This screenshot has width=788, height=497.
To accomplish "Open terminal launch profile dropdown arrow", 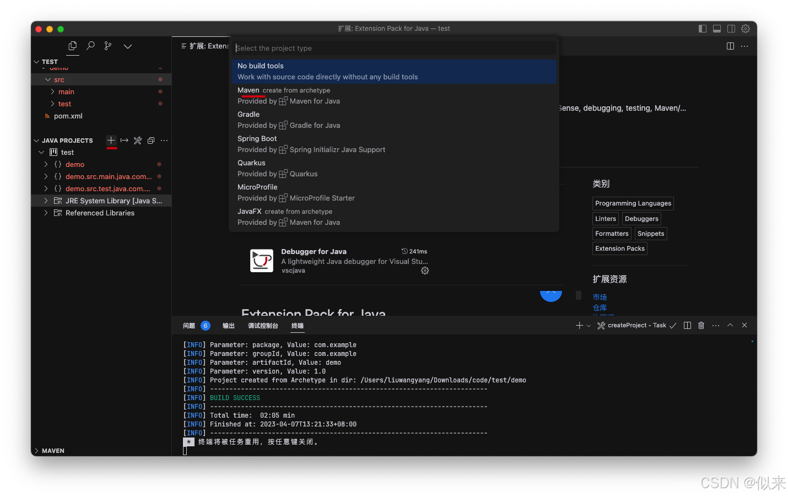I will click(589, 326).
